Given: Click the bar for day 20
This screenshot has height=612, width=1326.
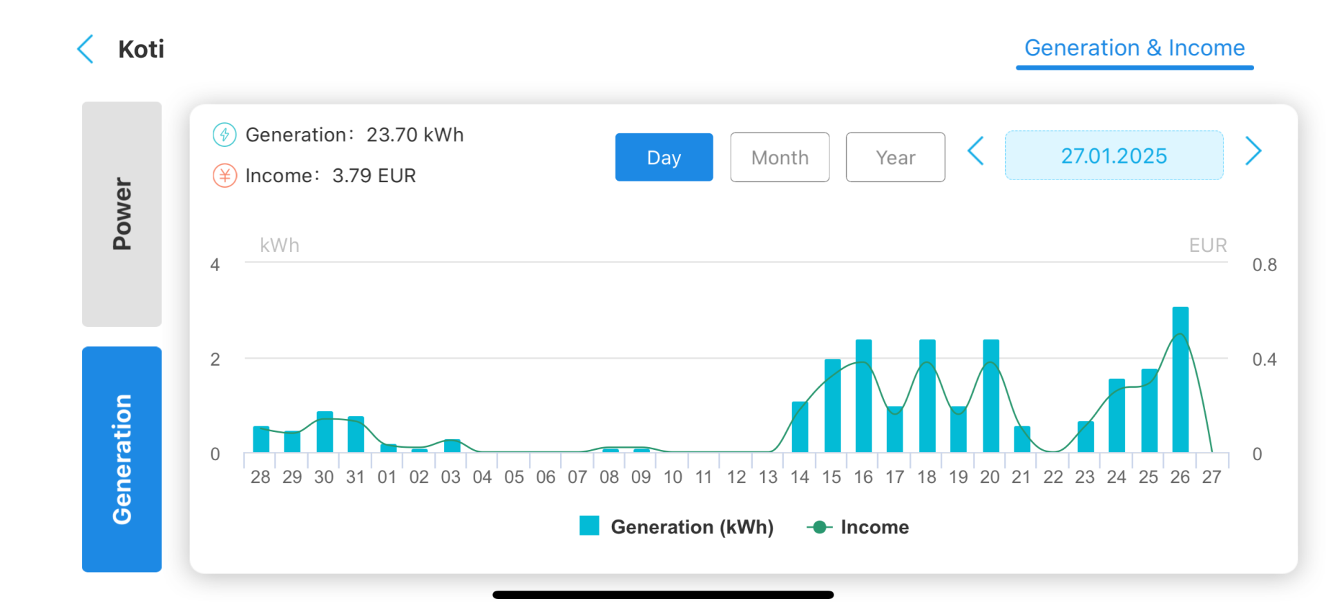Looking at the screenshot, I should [990, 396].
